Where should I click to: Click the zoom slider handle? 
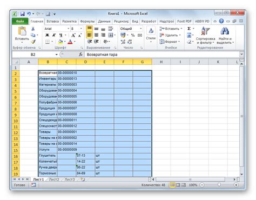point(219,185)
